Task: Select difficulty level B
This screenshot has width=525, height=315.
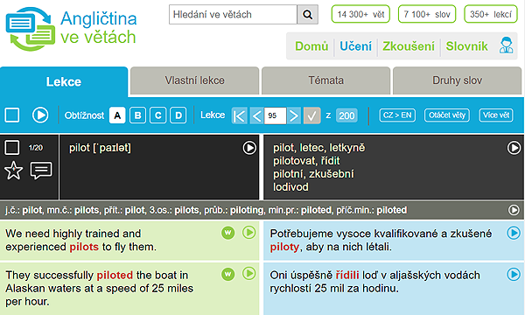Action: (x=137, y=115)
